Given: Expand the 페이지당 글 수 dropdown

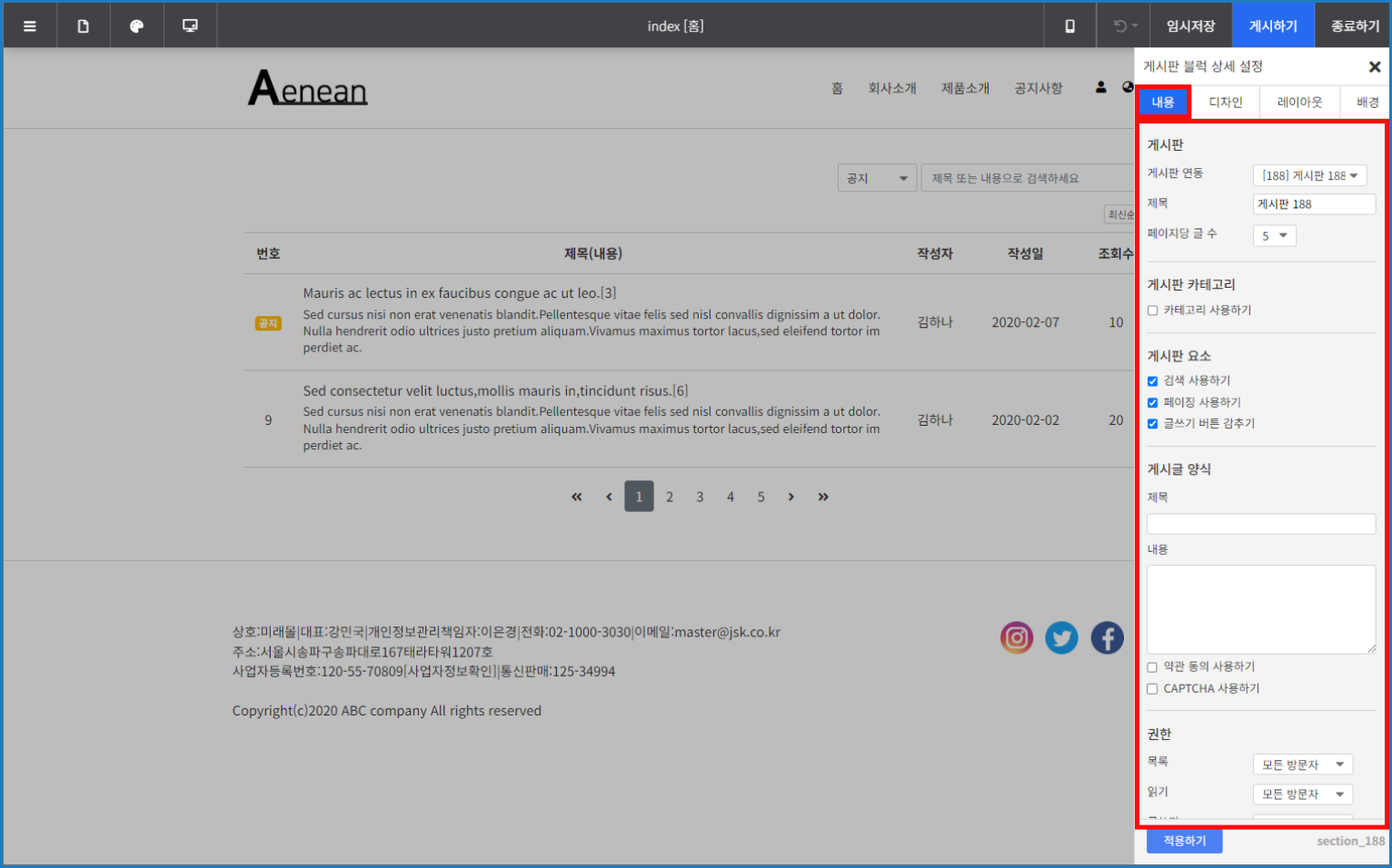Looking at the screenshot, I should [x=1274, y=236].
